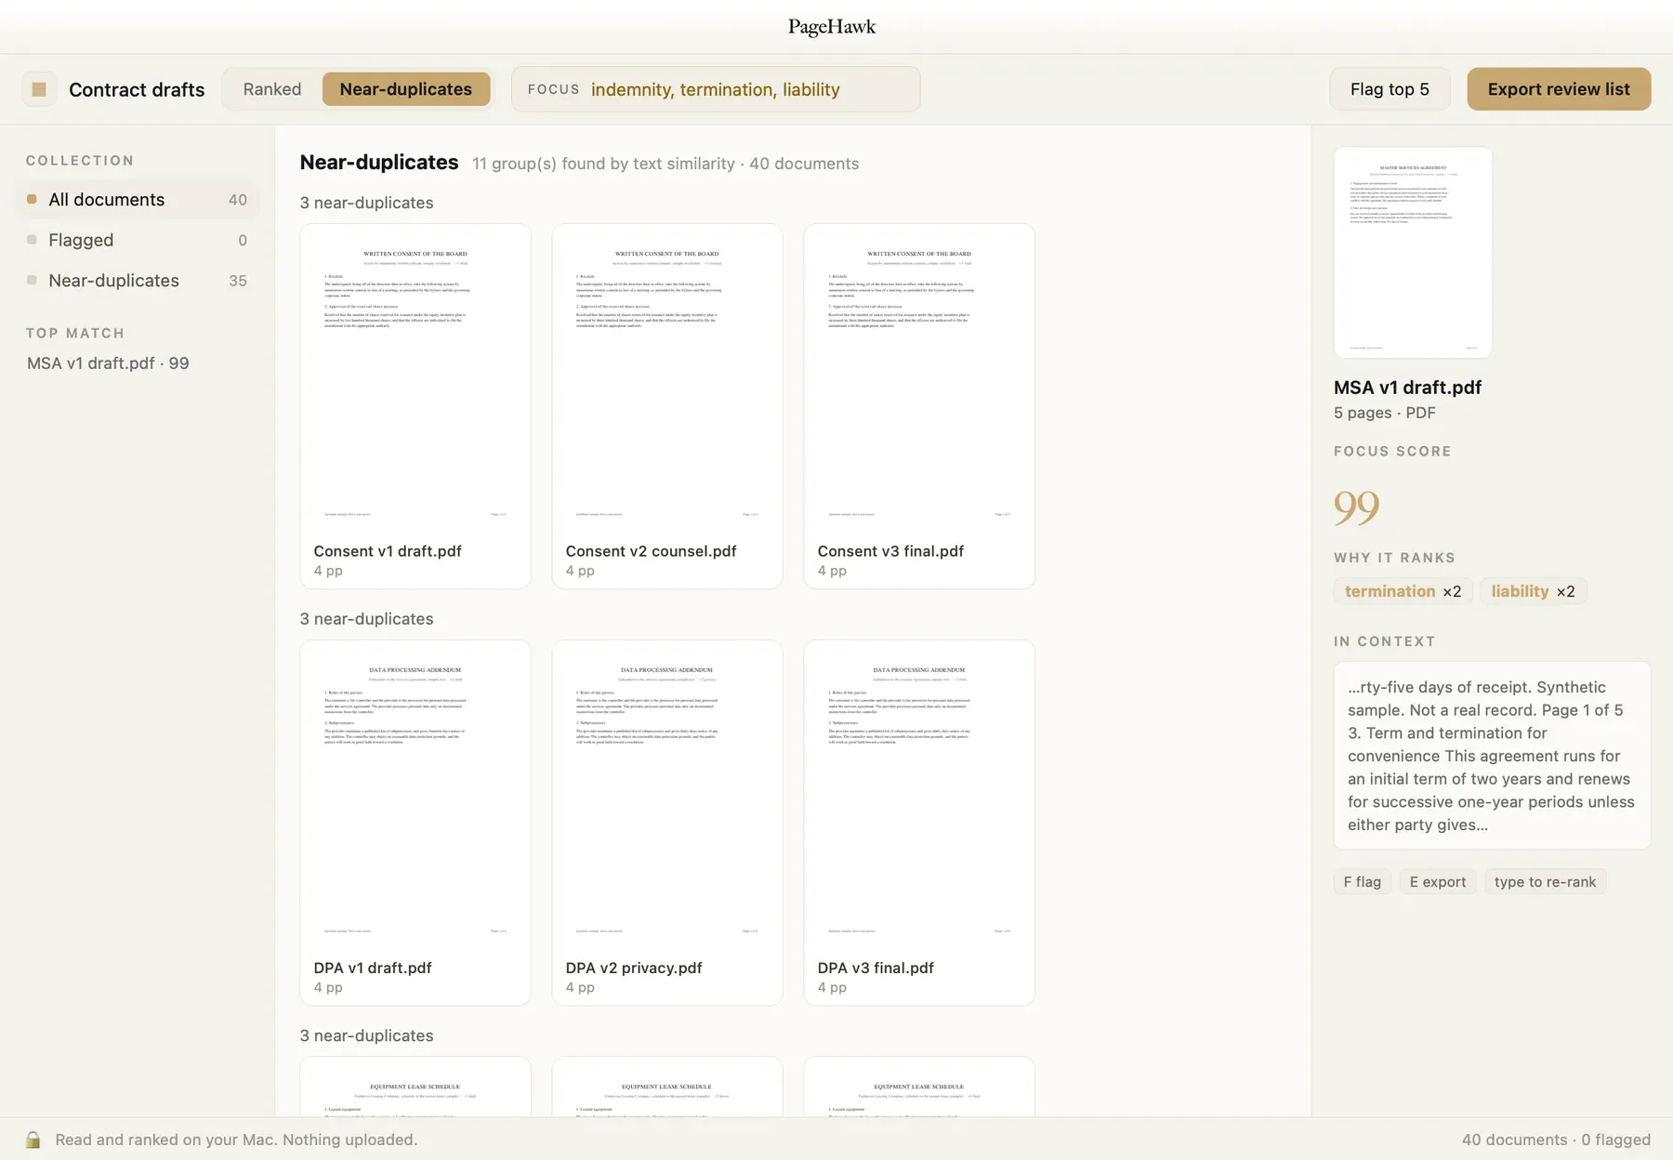
Task: Click the DPA v3 final.pdf file name
Action: point(876,968)
